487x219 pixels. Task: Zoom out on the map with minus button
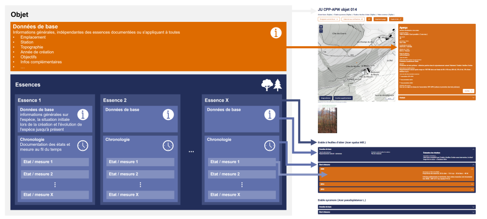pyautogui.click(x=320, y=30)
